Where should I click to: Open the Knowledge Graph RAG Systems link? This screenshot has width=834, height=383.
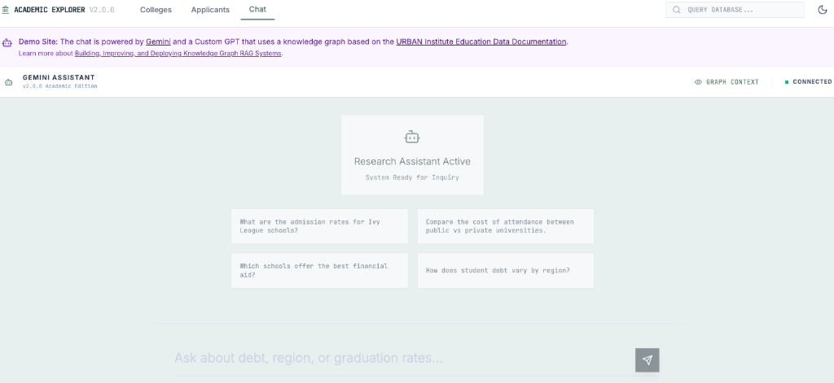(x=178, y=53)
